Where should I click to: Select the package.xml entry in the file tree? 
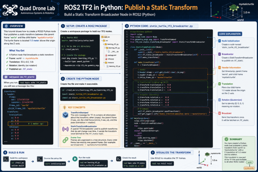111,55
